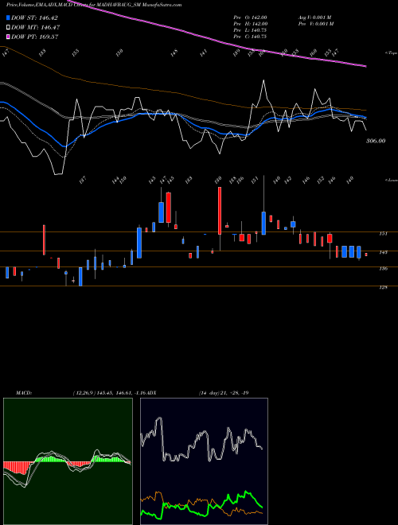Click the '<Lows' label at right edge
This screenshot has height=525, width=398.
391,180
